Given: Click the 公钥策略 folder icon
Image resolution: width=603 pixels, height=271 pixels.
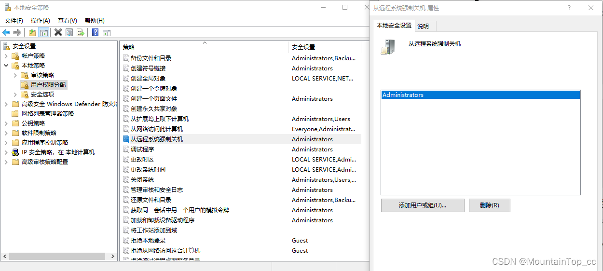Looking at the screenshot, I should pyautogui.click(x=15, y=123).
